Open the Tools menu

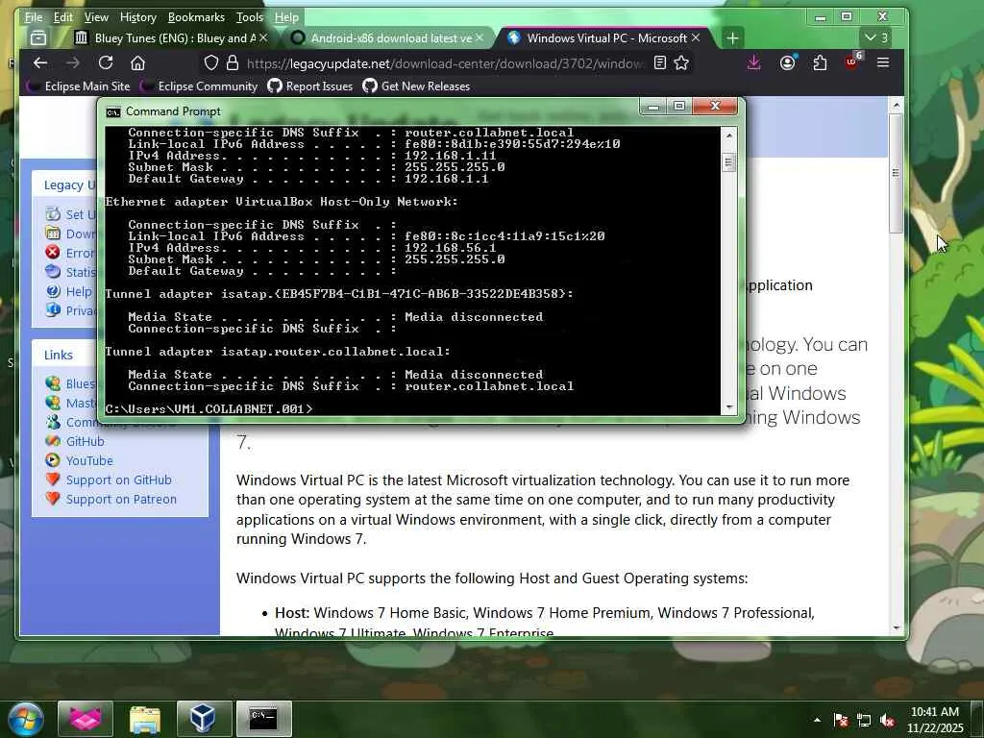point(250,17)
